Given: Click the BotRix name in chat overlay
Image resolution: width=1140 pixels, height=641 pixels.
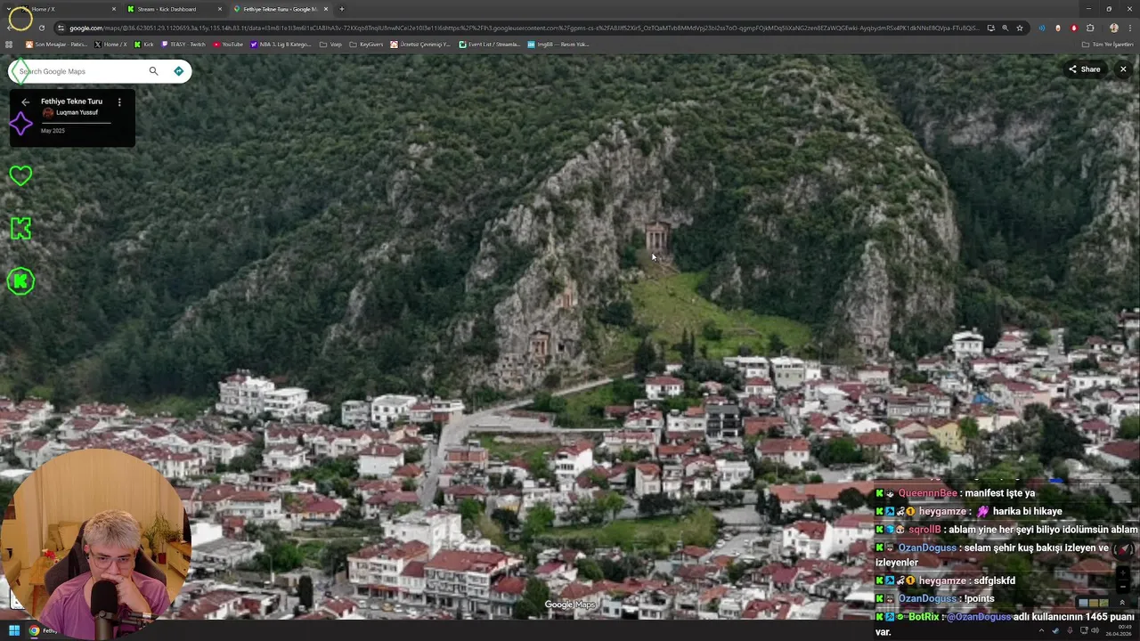Looking at the screenshot, I should [924, 617].
